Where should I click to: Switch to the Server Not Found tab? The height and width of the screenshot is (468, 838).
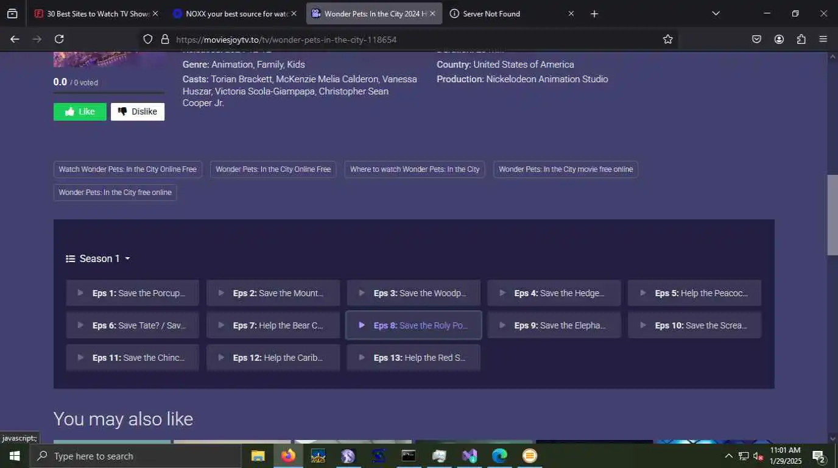click(x=512, y=13)
